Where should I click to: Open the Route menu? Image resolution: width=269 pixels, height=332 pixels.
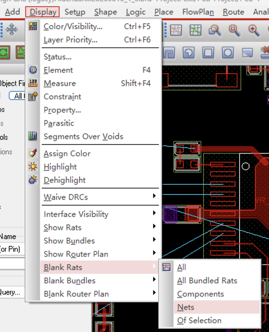[233, 12]
